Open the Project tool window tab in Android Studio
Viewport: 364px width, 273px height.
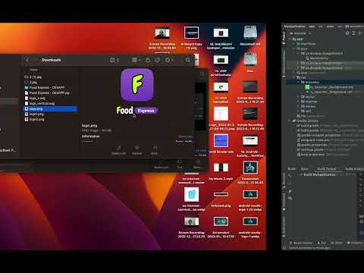point(284,38)
